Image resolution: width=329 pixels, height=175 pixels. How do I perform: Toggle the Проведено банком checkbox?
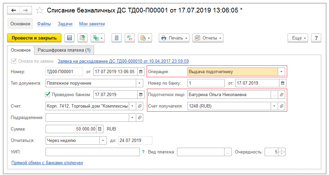coord(48,94)
